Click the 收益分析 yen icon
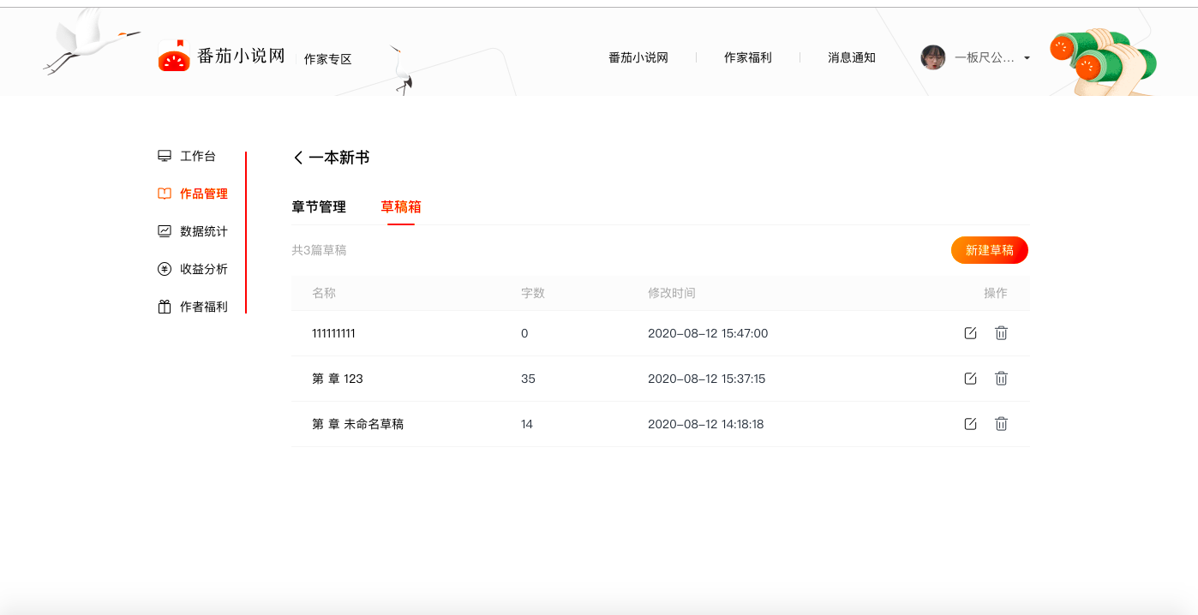The height and width of the screenshot is (615, 1198). (x=165, y=269)
